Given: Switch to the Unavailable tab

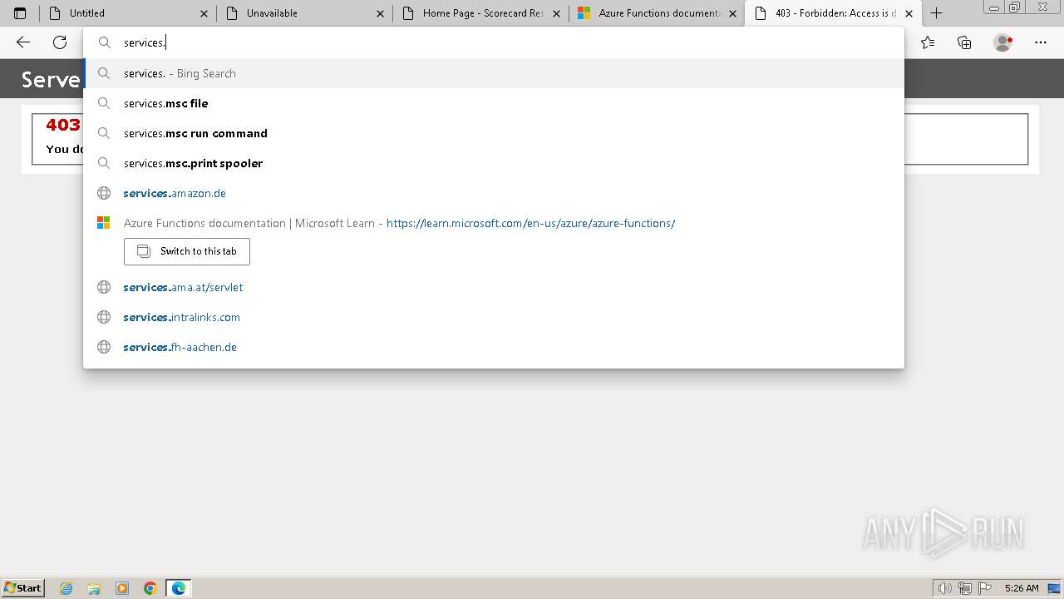Looking at the screenshot, I should (304, 13).
